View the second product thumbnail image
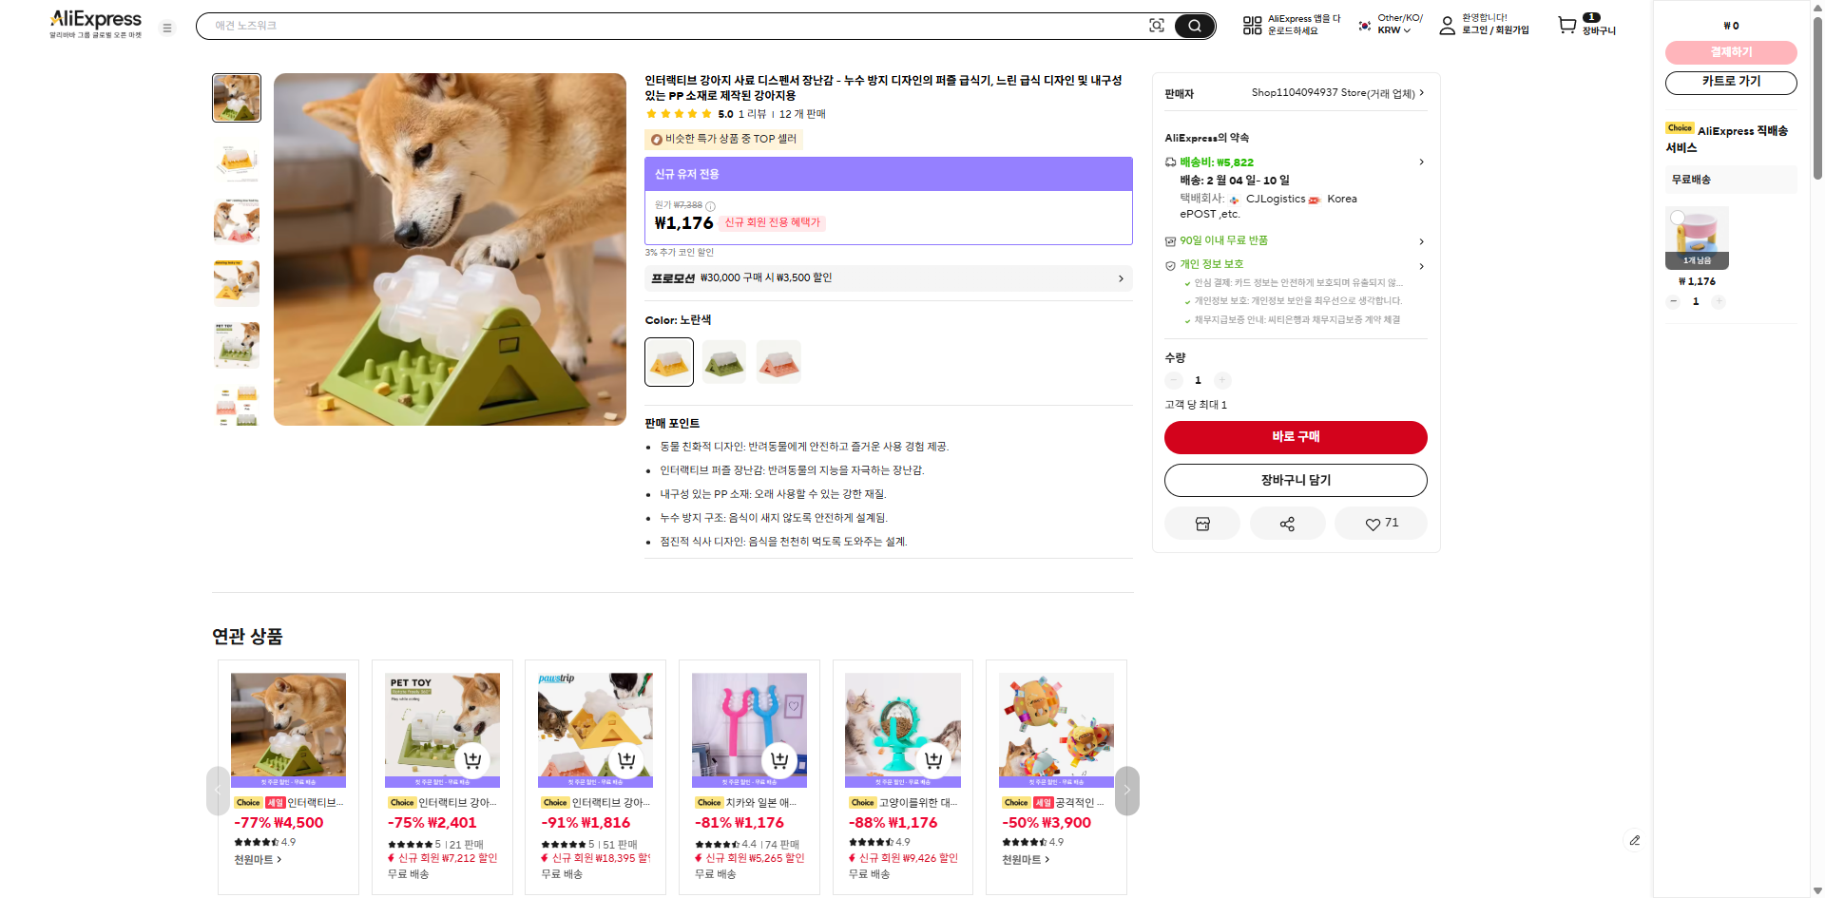The width and height of the screenshot is (1825, 898). (236, 160)
